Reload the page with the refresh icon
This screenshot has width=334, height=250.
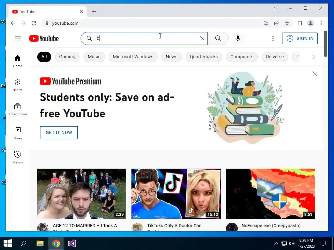[34, 23]
